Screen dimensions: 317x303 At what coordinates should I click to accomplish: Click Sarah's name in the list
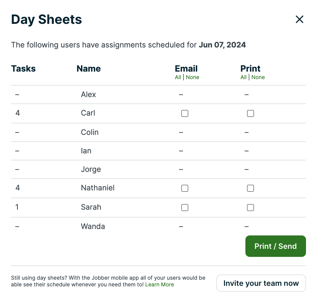click(x=91, y=207)
